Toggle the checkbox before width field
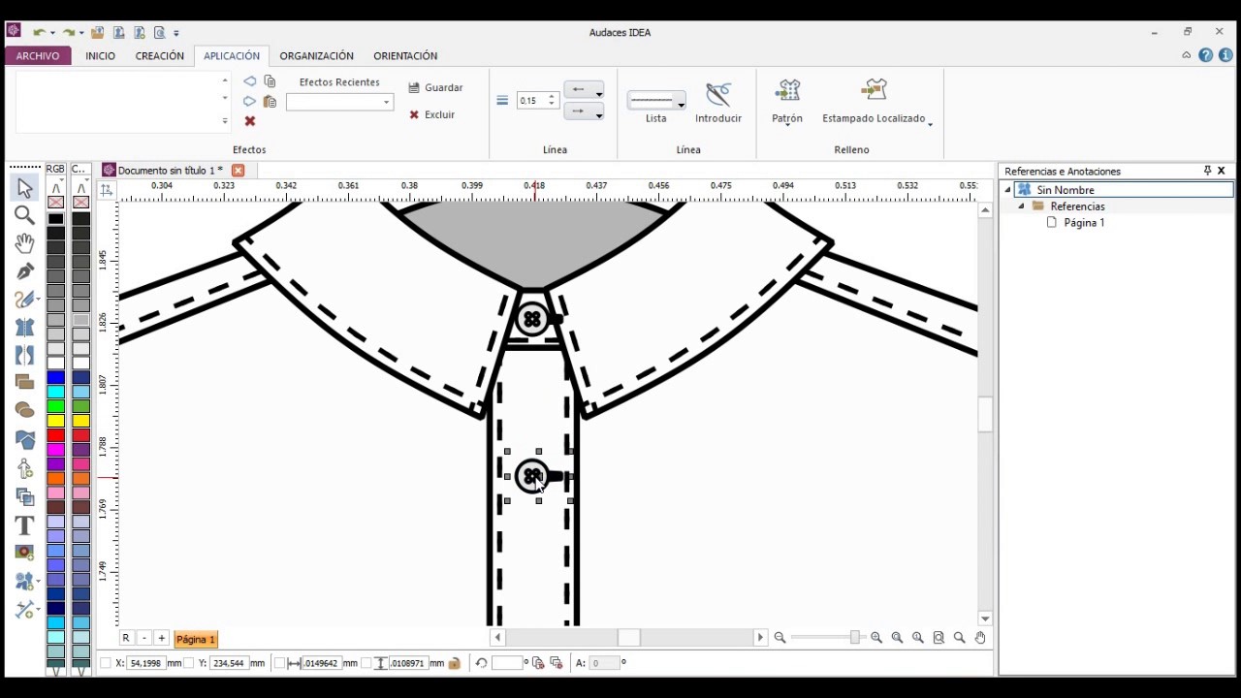This screenshot has height=698, width=1241. pos(280,663)
